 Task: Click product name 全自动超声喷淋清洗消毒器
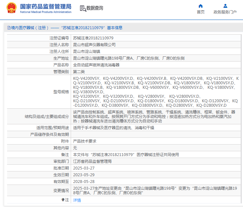click(96, 65)
